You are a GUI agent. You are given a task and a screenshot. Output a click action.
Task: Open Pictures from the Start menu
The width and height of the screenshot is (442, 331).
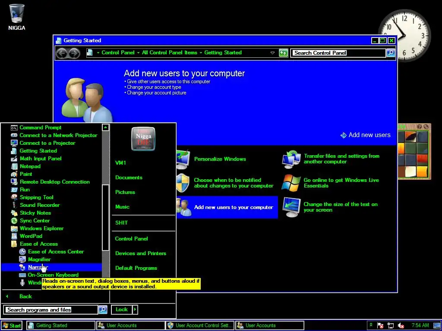[125, 192]
